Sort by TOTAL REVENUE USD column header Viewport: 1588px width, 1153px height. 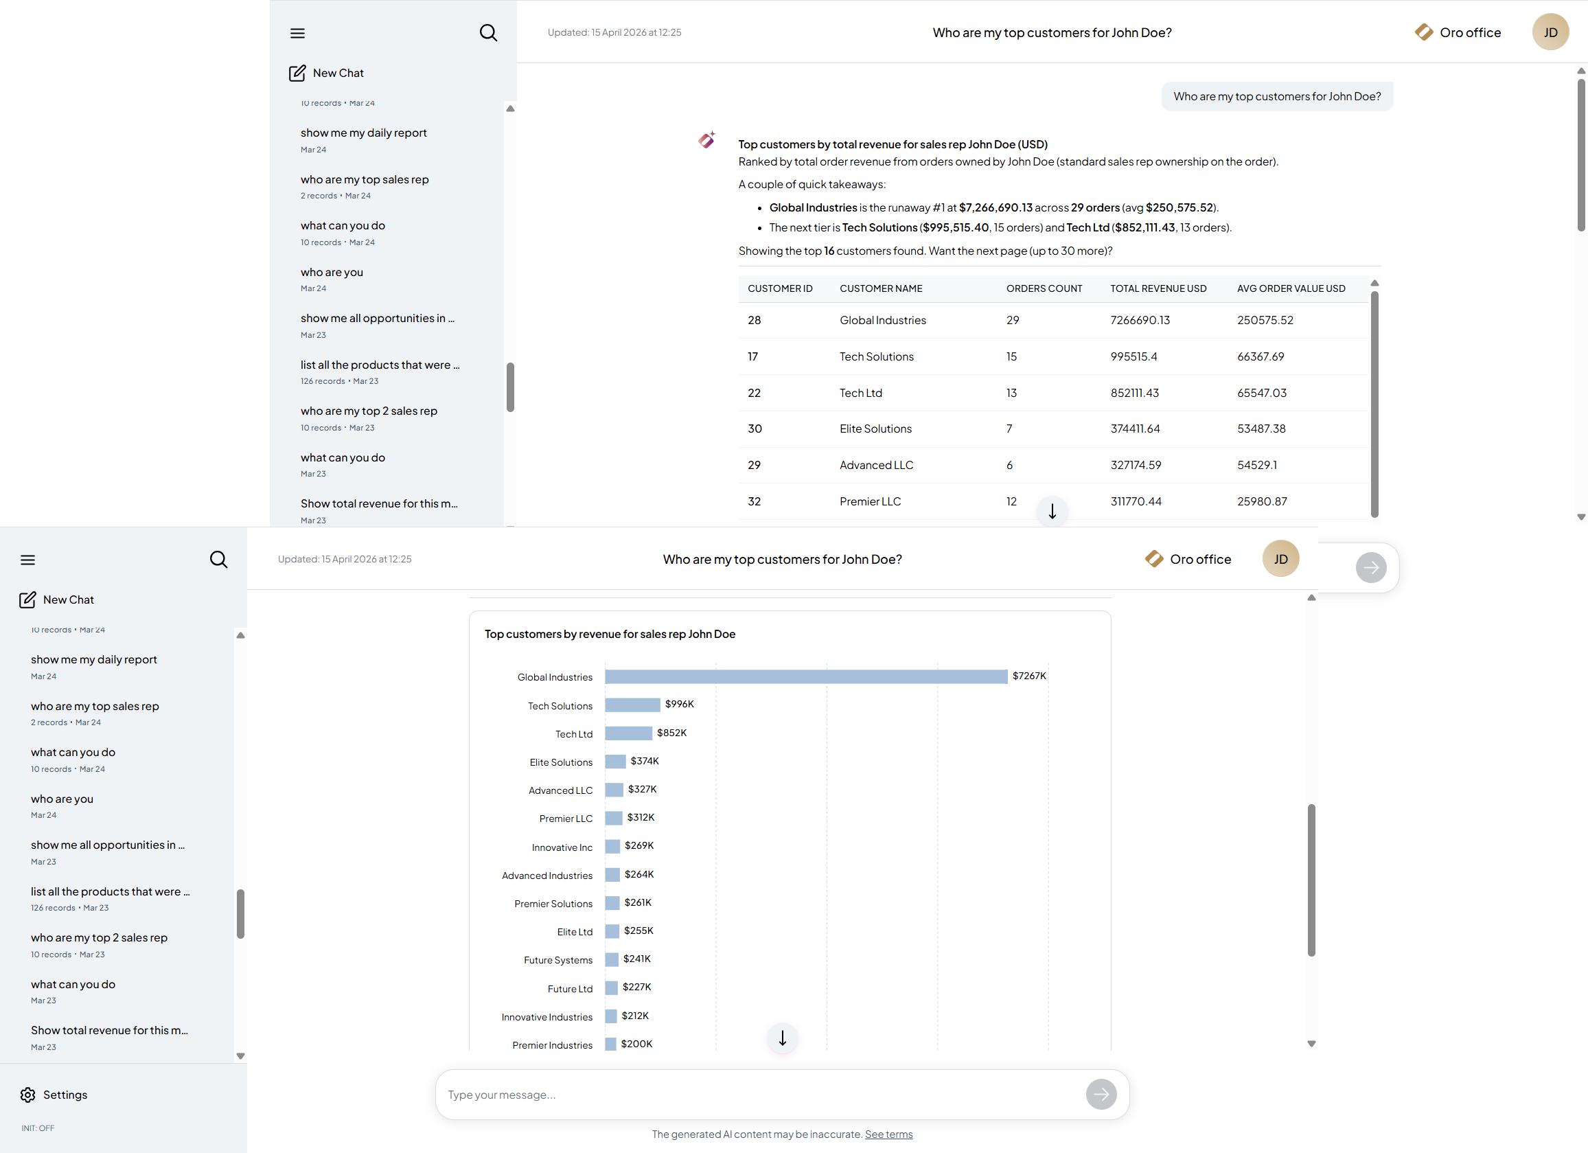1158,288
